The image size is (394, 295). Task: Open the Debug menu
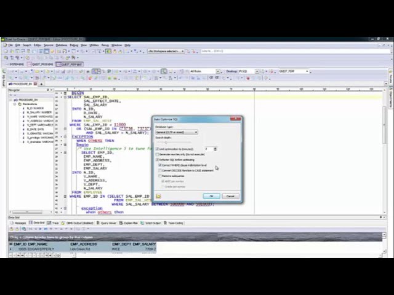[x=74, y=45]
